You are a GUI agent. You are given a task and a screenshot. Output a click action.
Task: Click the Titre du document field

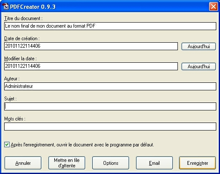pyautogui.click(x=110, y=26)
